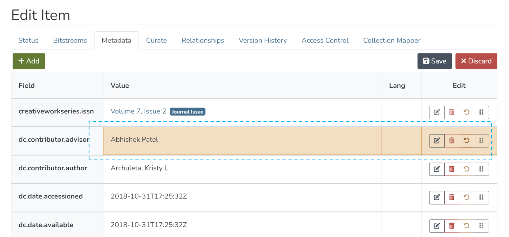This screenshot has width=509, height=237.
Task: Open the Version History tab
Action: coord(262,41)
